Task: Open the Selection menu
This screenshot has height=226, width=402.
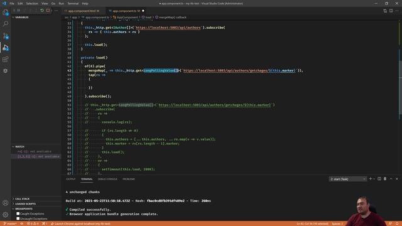Action: tap(32, 4)
